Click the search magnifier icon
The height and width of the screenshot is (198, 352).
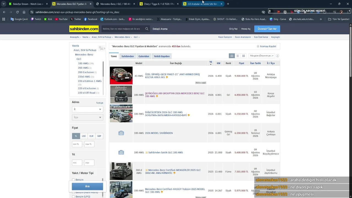click(x=147, y=29)
